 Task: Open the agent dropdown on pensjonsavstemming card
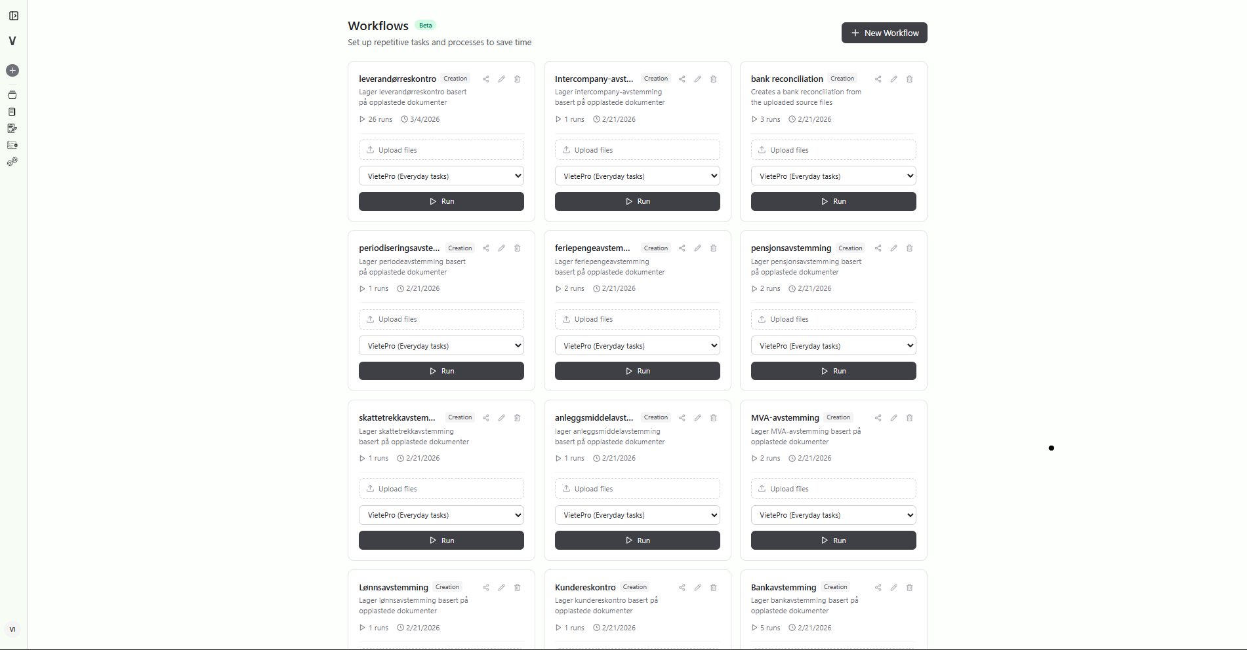pos(833,345)
